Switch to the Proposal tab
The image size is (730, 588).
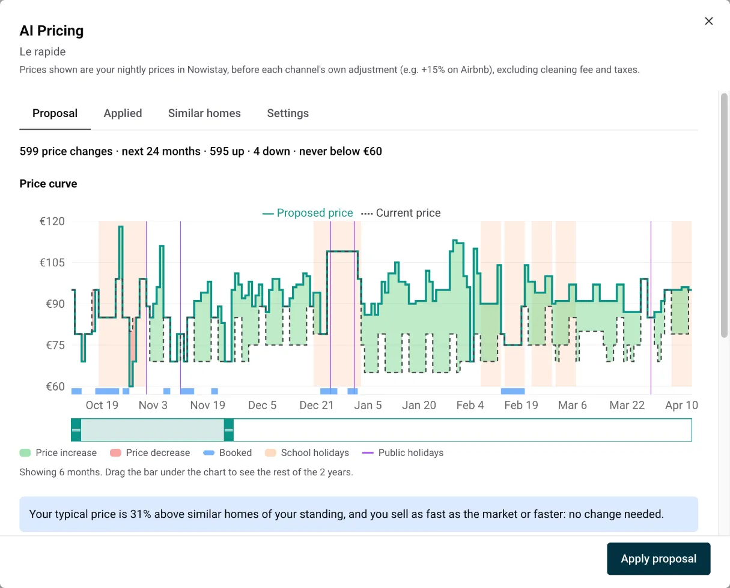point(55,113)
